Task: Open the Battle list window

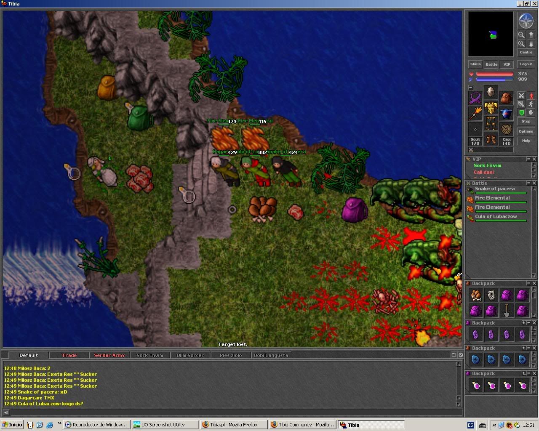Action: [x=491, y=64]
